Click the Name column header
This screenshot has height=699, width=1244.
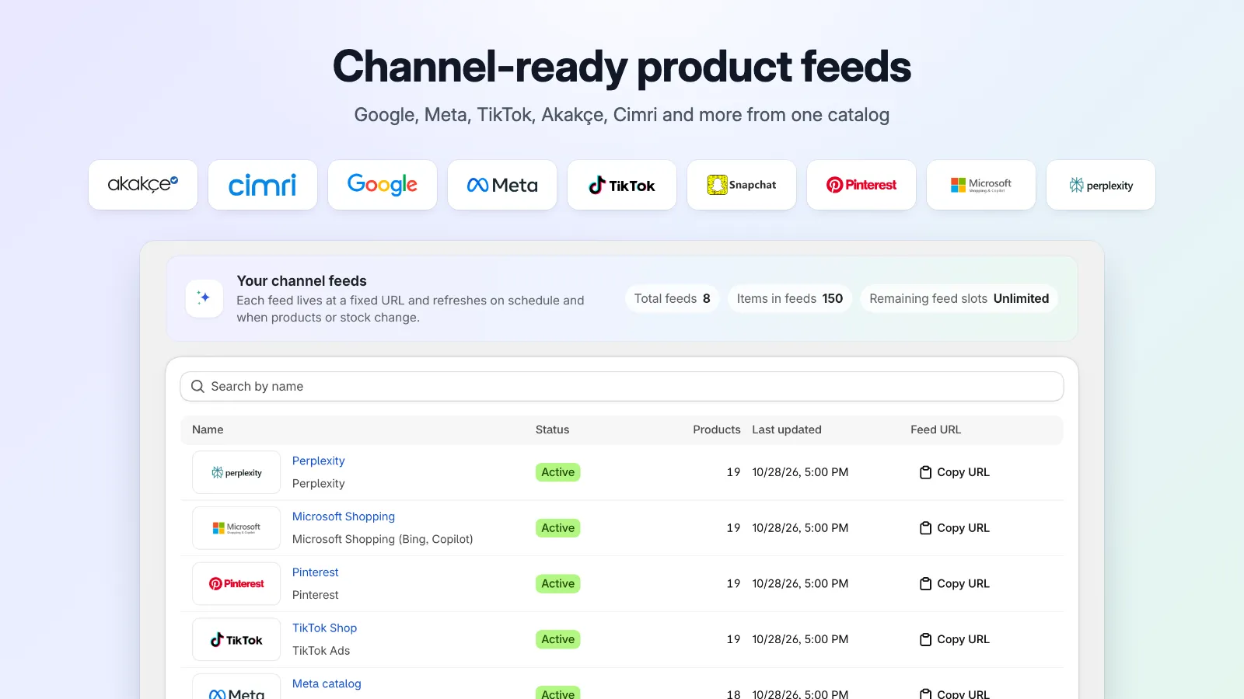click(208, 429)
